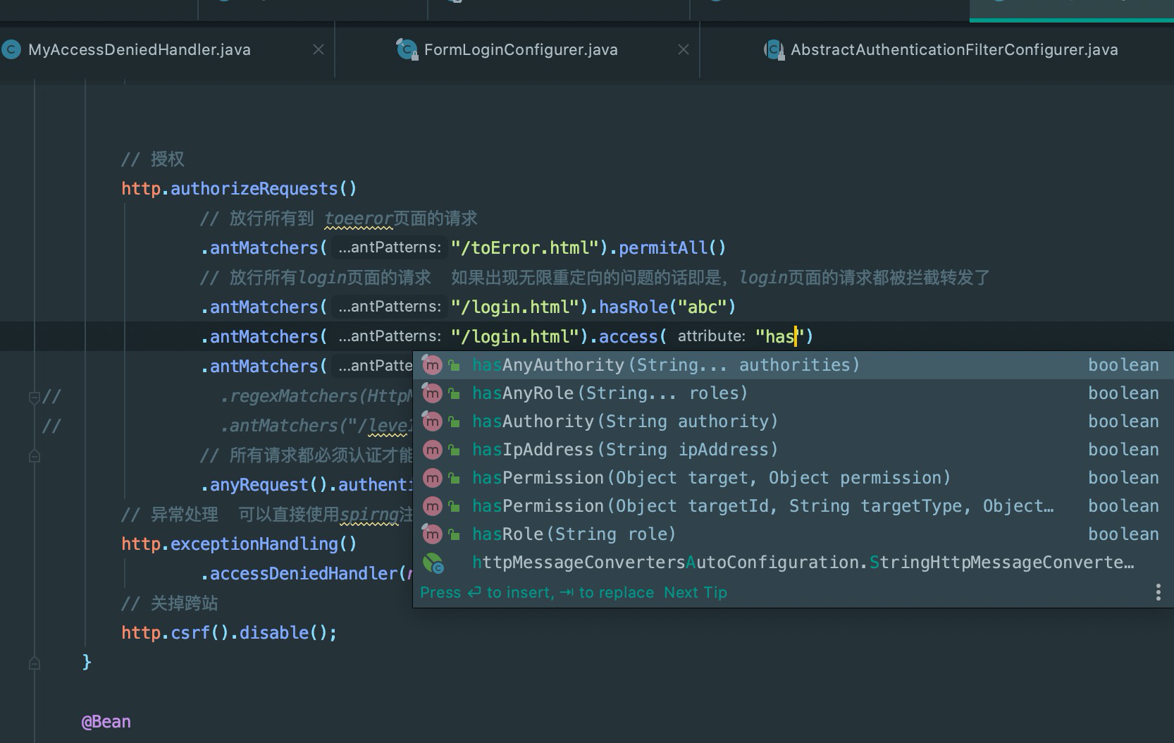Select hasRole(String role) suggestion
This screenshot has height=743, width=1174.
pos(793,534)
